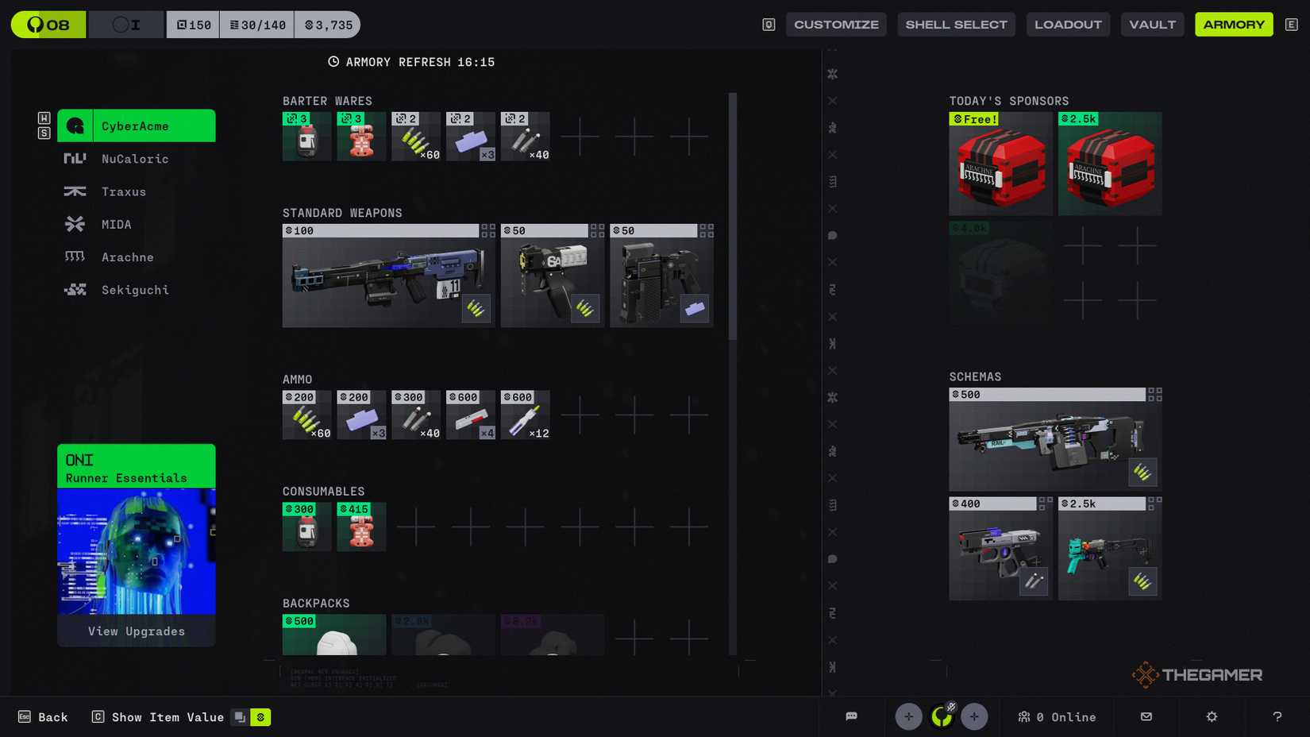The height and width of the screenshot is (737, 1310).
Task: Open the chat icon in bottom bar
Action: (x=852, y=716)
